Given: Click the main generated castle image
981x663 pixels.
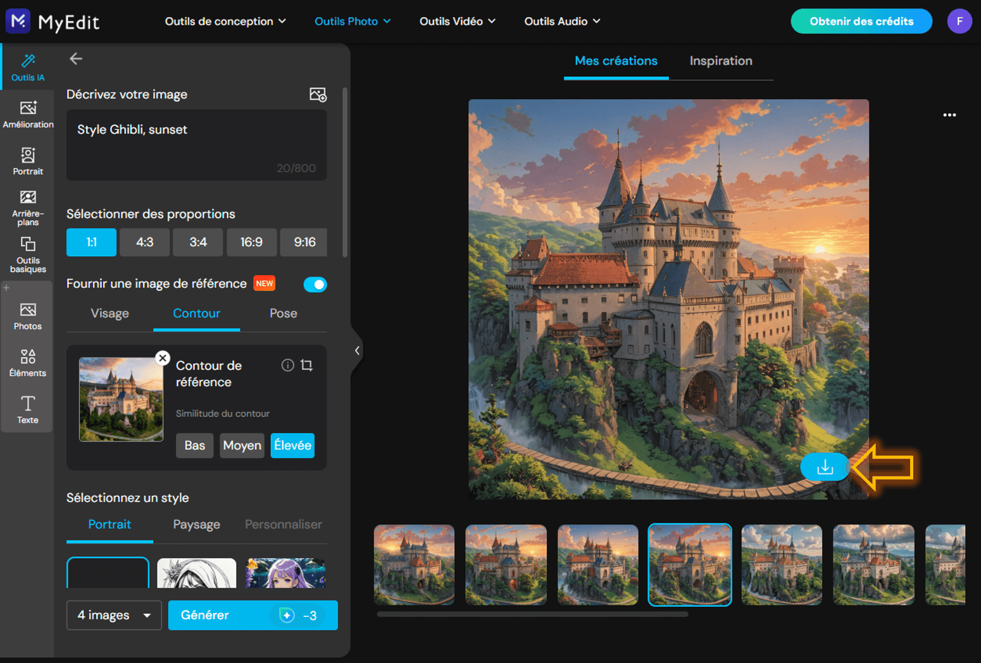Looking at the screenshot, I should (x=668, y=299).
